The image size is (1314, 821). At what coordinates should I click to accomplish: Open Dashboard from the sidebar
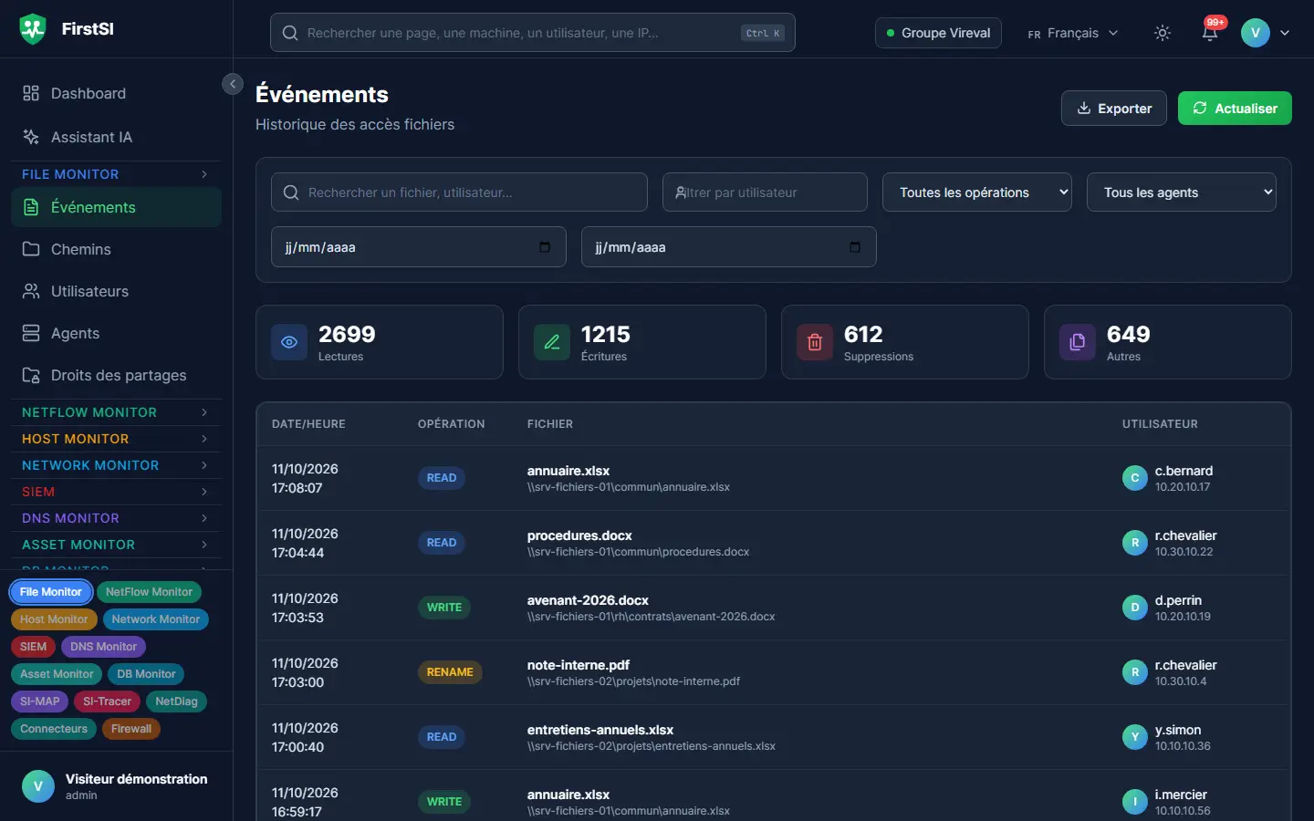point(116,93)
